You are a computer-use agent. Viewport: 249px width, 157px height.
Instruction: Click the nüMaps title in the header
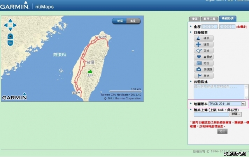tap(44, 7)
